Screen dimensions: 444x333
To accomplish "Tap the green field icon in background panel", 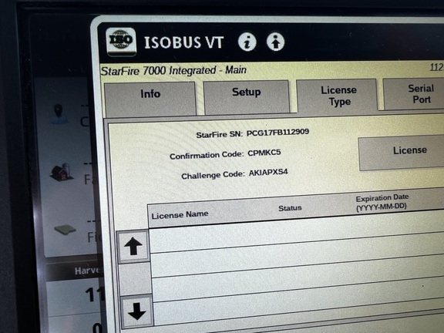I will tap(65, 229).
